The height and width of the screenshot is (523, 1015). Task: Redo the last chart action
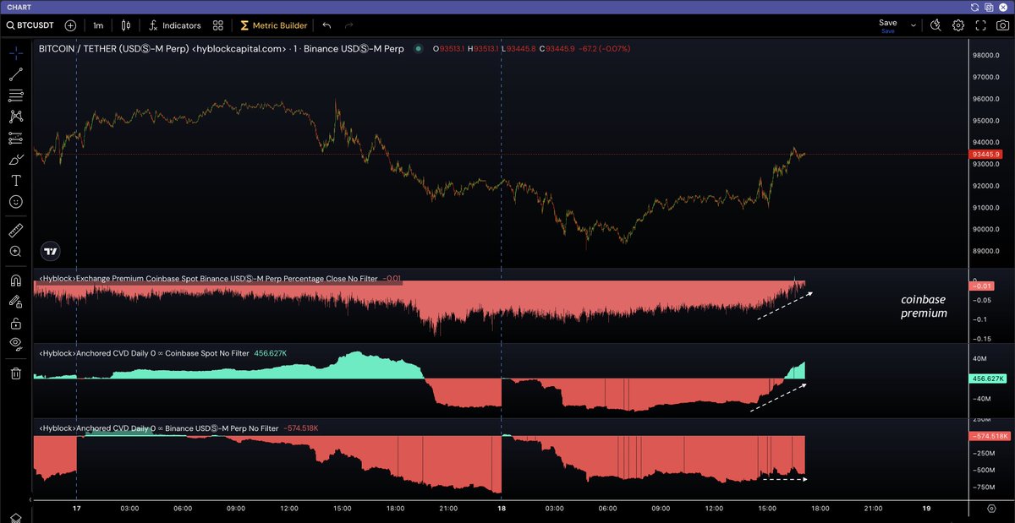tap(349, 25)
